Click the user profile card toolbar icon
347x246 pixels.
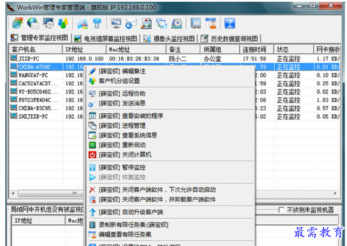pyautogui.click(x=211, y=23)
